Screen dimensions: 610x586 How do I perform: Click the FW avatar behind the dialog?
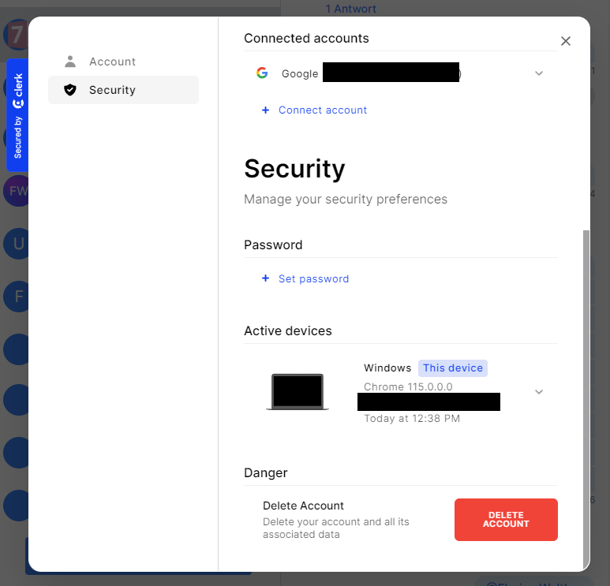(16, 191)
